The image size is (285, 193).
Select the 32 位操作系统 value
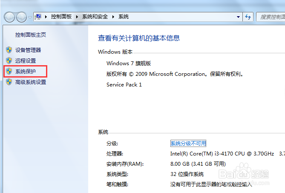point(187,174)
